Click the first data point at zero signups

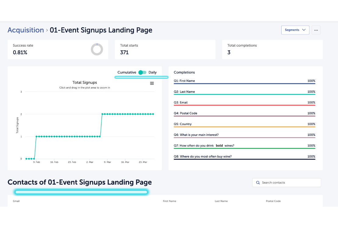pos(26,159)
